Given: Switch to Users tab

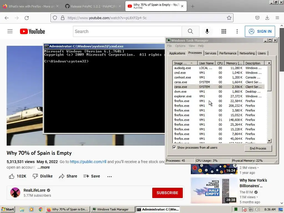Looking at the screenshot, I should pyautogui.click(x=262, y=53).
